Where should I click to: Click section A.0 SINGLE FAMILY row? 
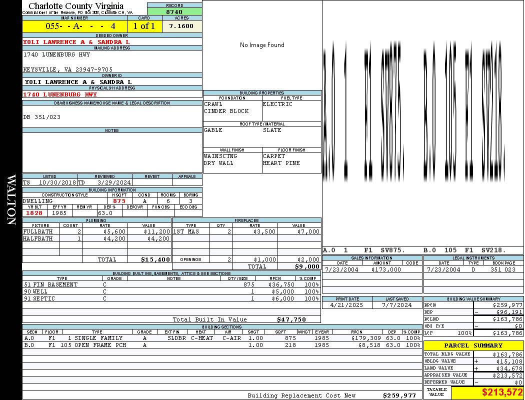(x=222, y=338)
